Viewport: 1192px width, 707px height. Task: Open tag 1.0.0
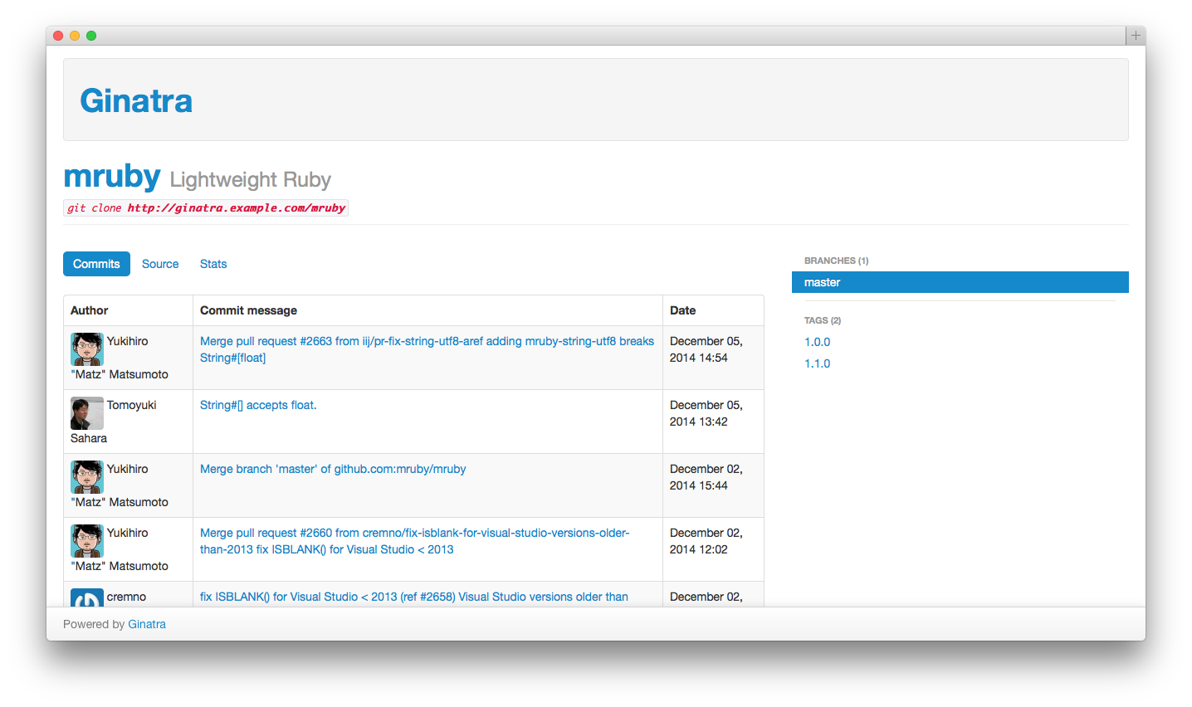point(817,342)
